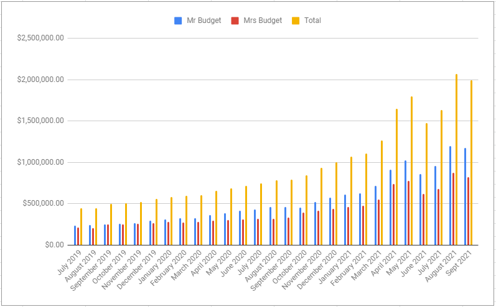Click the yellow Total bar for August 2021
The height and width of the screenshot is (307, 496).
coord(456,160)
